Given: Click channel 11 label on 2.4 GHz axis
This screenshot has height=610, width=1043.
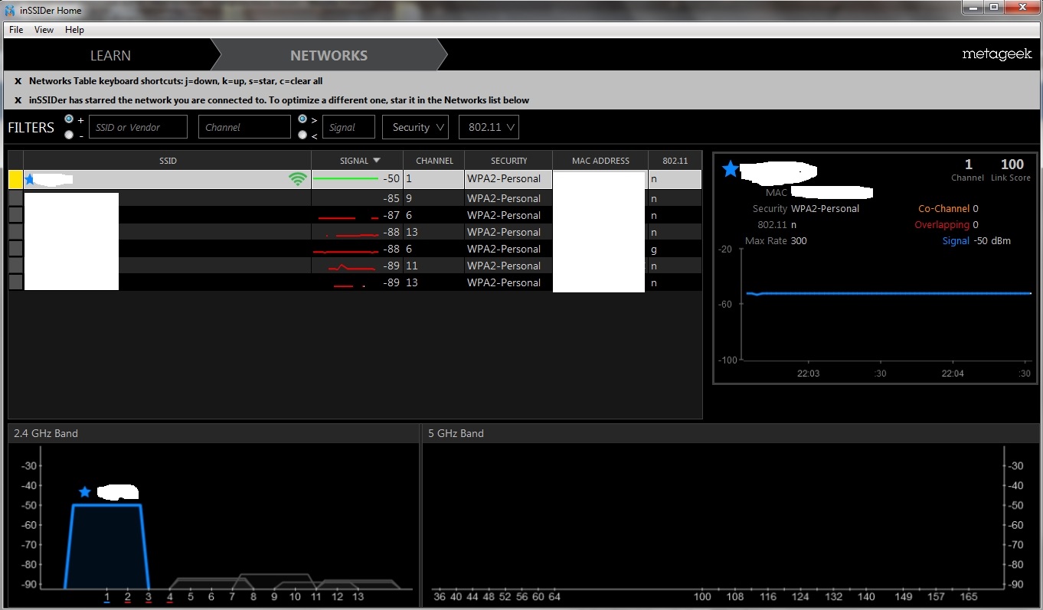Looking at the screenshot, I should [316, 596].
